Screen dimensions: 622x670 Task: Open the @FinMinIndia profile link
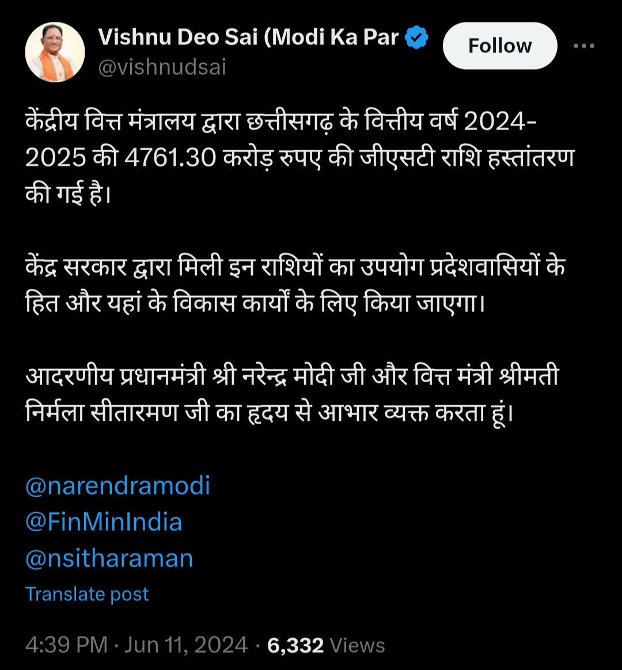[103, 521]
